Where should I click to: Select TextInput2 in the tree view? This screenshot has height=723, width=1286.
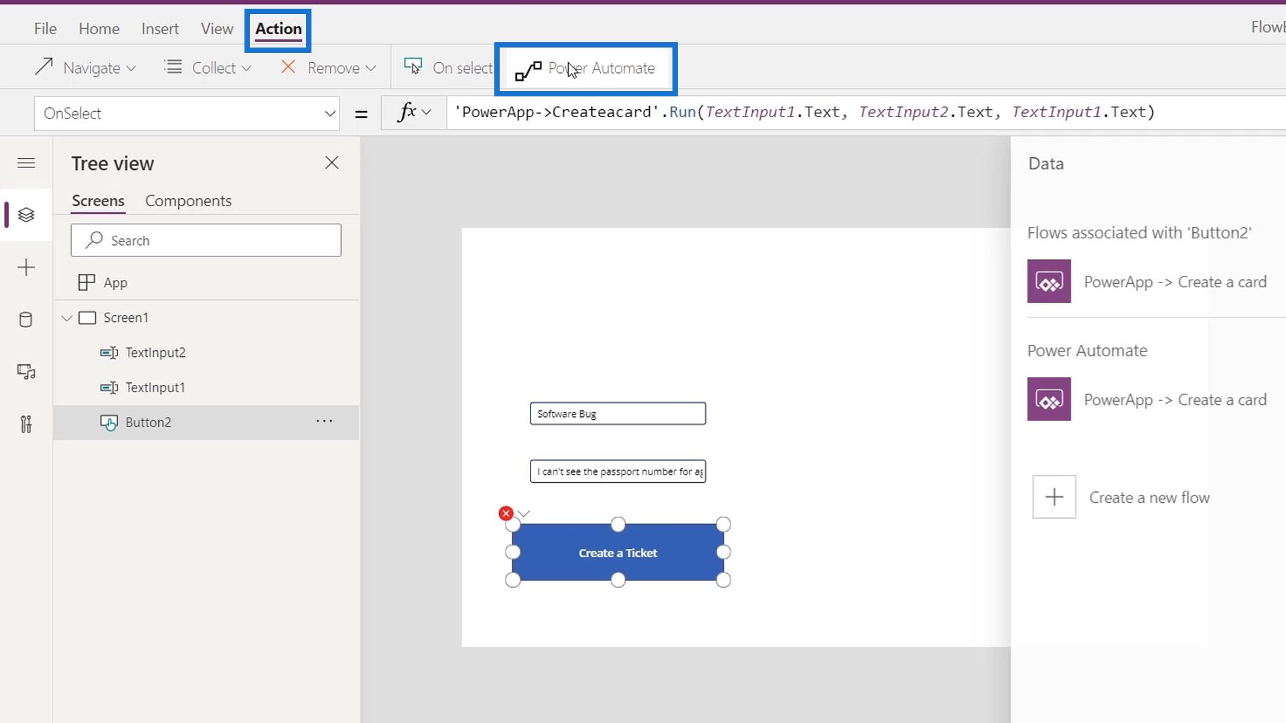(x=155, y=353)
